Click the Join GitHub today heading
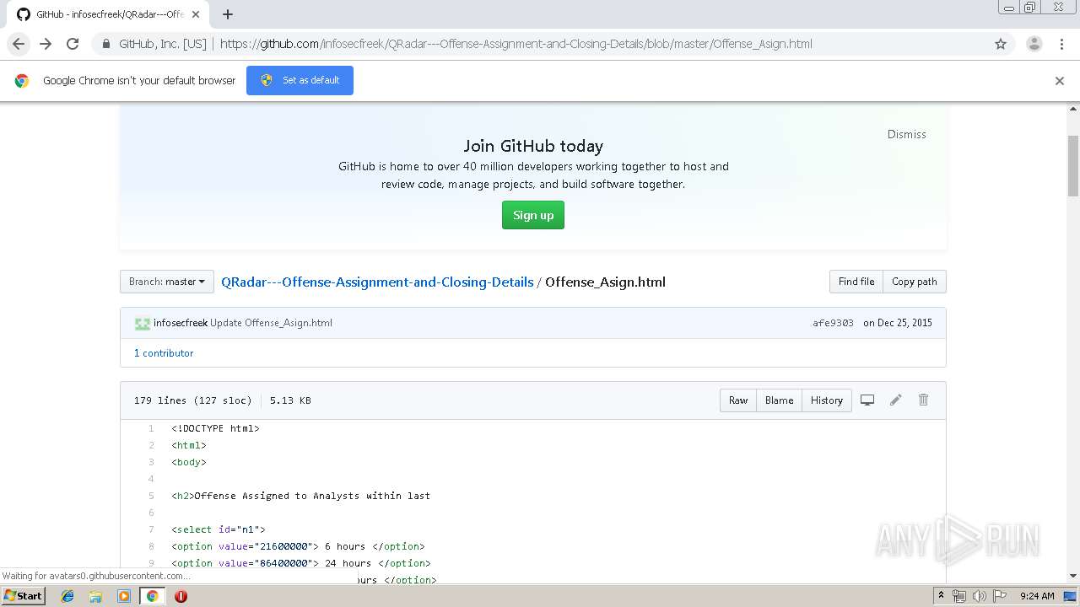Image resolution: width=1080 pixels, height=607 pixels. (x=533, y=146)
